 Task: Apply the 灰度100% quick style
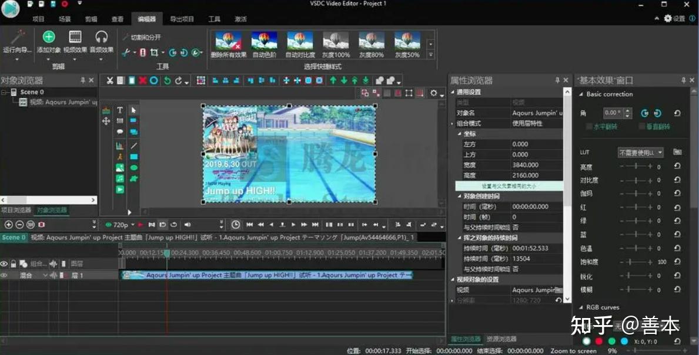click(x=336, y=45)
